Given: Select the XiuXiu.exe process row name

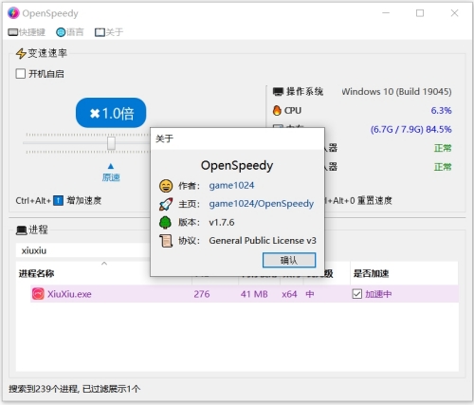Looking at the screenshot, I should pos(69,294).
